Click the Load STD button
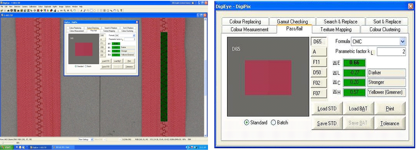 [327, 109]
